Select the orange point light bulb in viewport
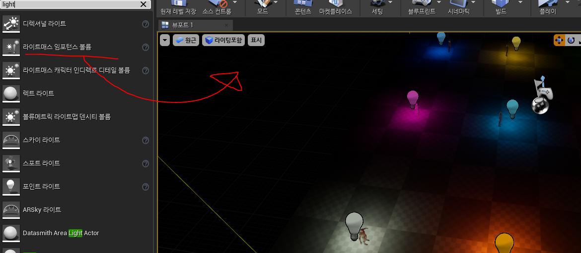The image size is (581, 253). [x=505, y=243]
